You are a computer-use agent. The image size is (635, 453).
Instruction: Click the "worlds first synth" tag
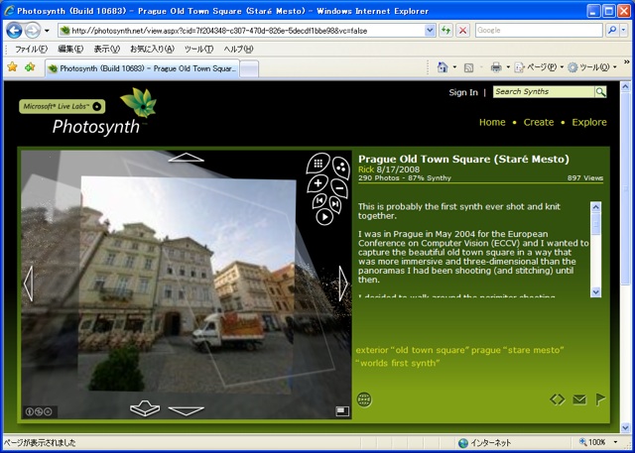(397, 363)
